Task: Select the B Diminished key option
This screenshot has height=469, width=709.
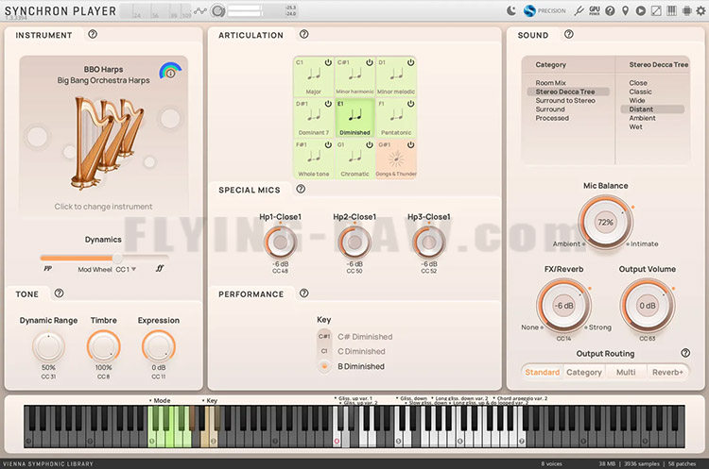Action: click(360, 366)
